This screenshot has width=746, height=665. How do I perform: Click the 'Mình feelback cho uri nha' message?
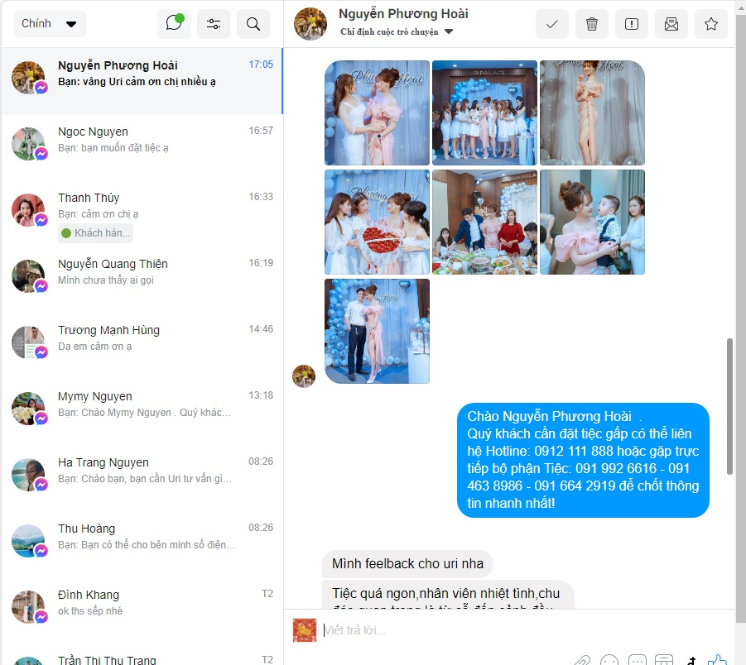[407, 564]
